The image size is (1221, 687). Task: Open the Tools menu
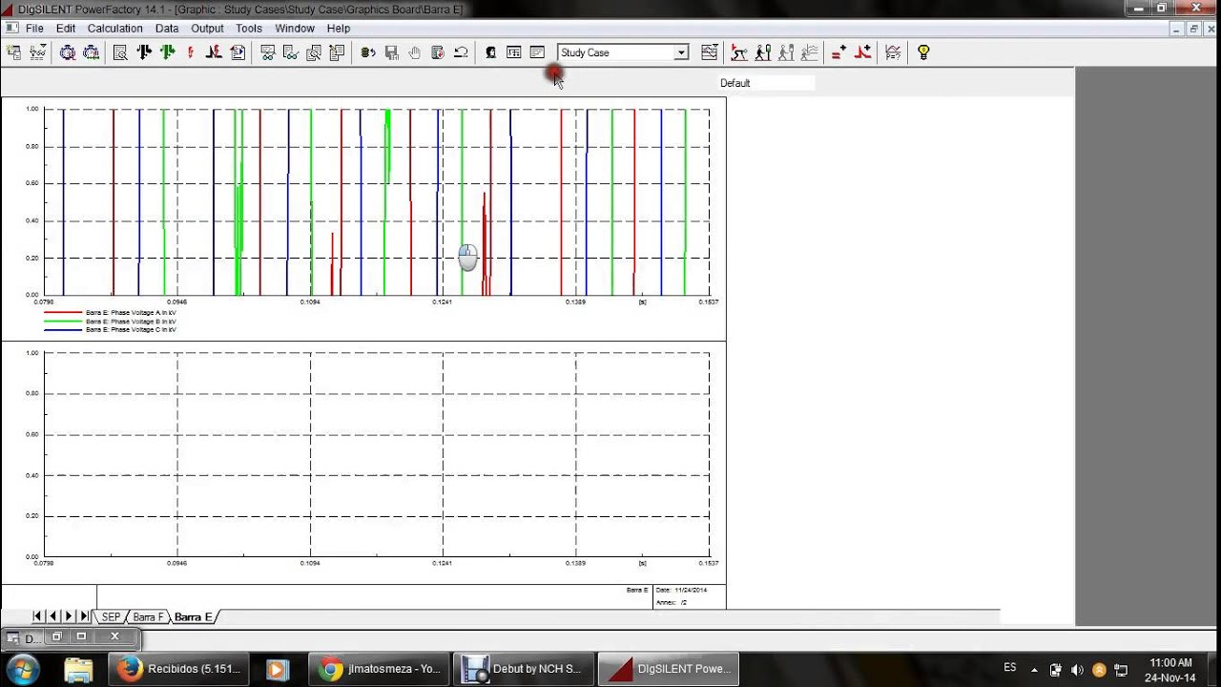249,29
